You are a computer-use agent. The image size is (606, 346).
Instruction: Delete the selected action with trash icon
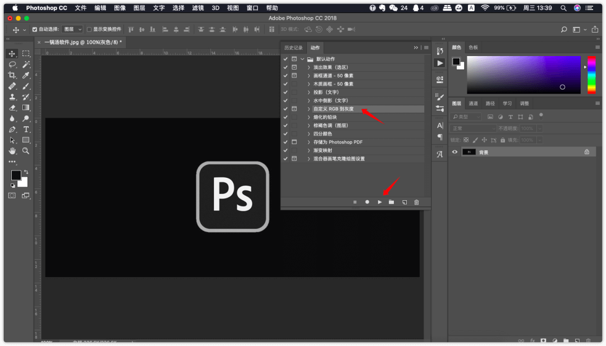point(416,202)
